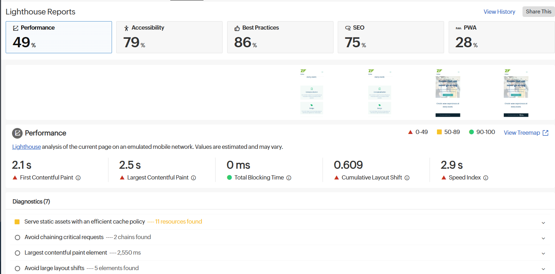Click info icon next to Speed Index
Image resolution: width=555 pixels, height=274 pixels.
(x=486, y=178)
